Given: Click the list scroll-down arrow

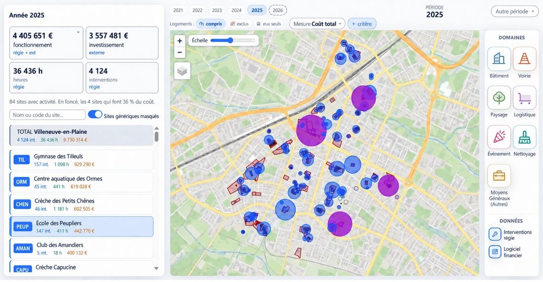Looking at the screenshot, I should [156, 268].
